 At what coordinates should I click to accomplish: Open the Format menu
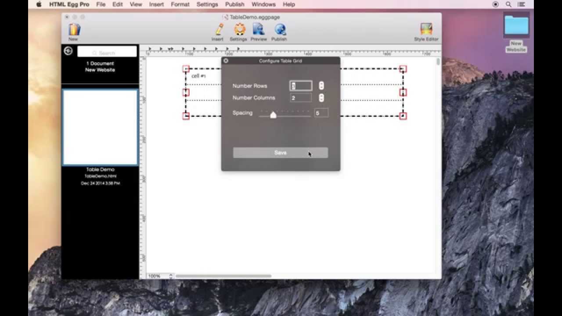[x=180, y=4]
